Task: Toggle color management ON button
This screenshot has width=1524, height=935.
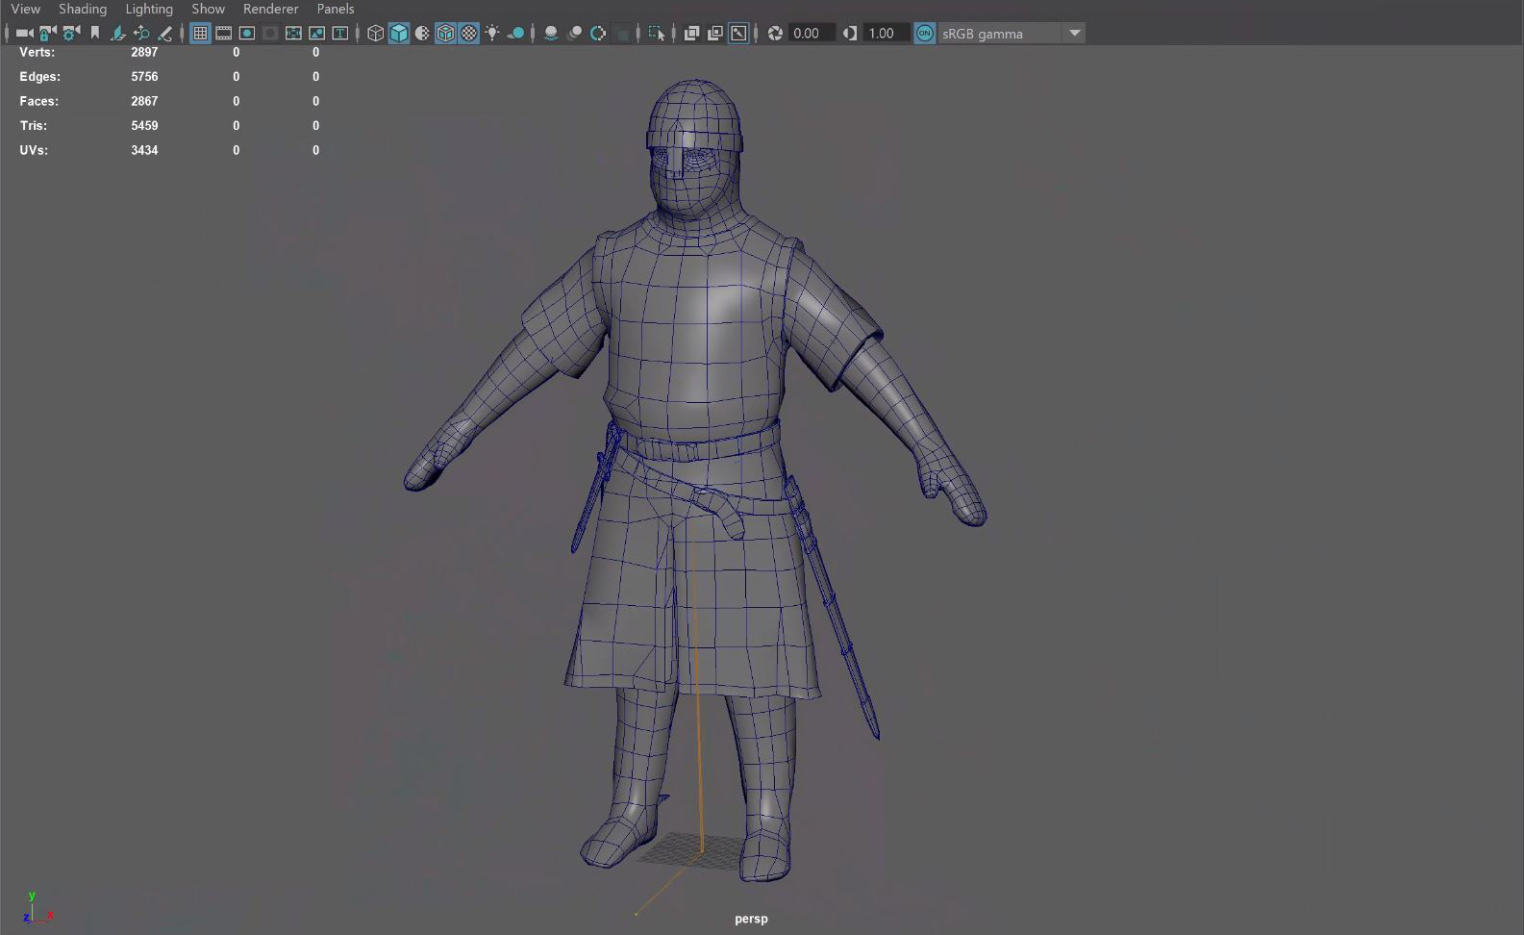Action: click(924, 34)
